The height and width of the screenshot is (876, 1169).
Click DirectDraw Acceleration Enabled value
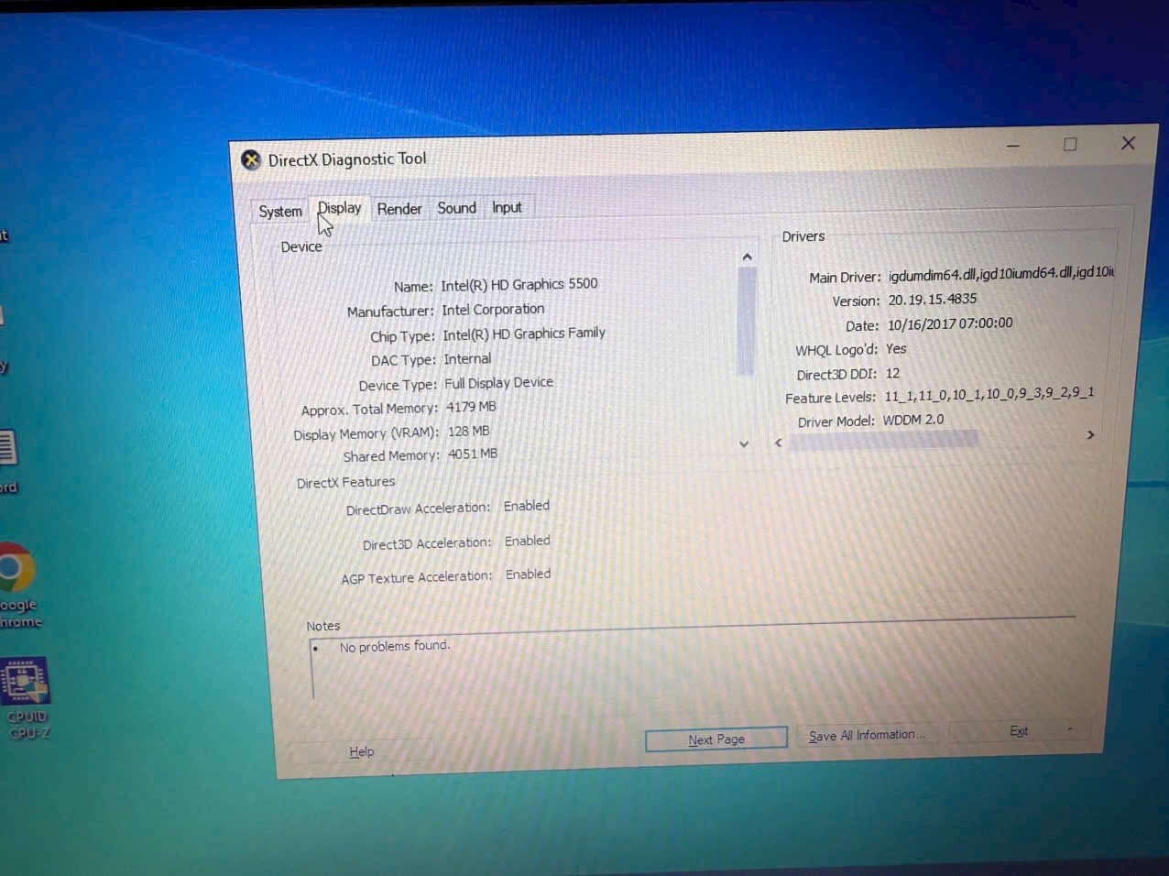(527, 506)
